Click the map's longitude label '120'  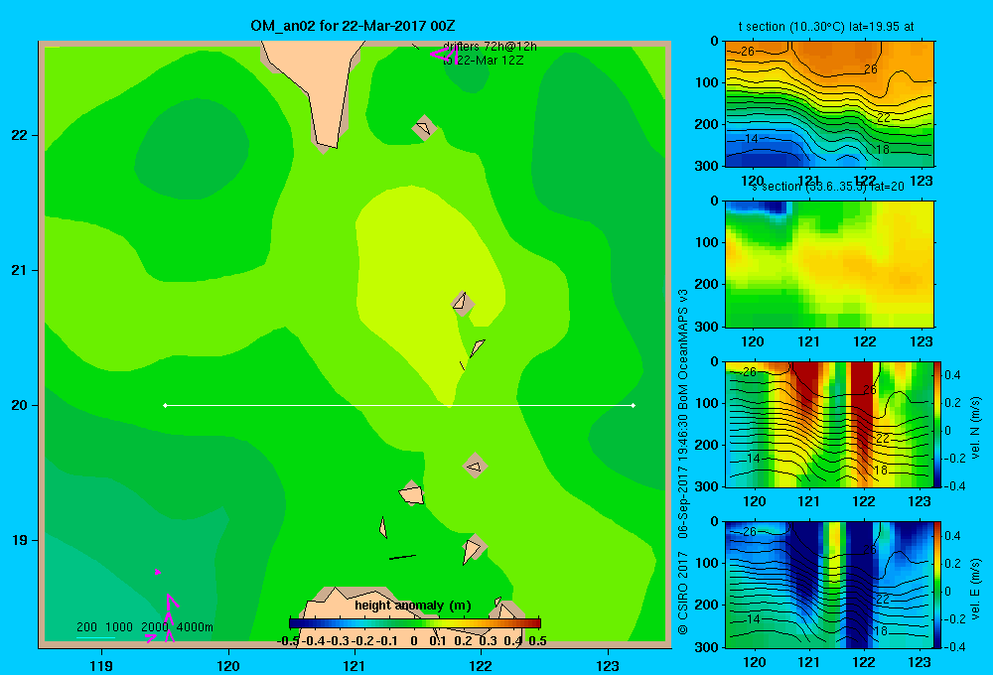point(228,665)
